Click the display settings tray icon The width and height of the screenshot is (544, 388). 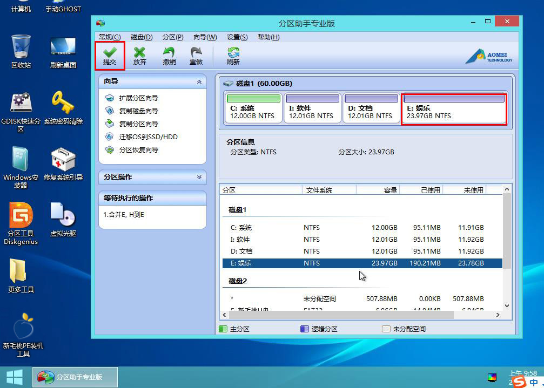(x=492, y=377)
